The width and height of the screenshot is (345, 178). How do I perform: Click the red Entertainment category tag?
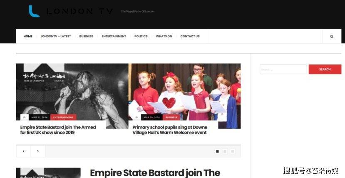(x=63, y=117)
